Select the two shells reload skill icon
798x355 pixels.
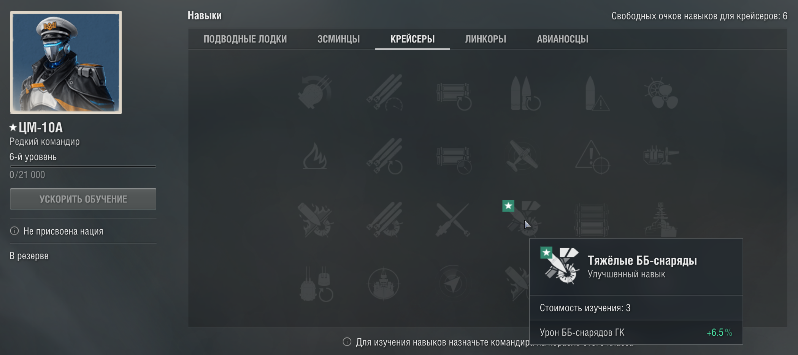(525, 93)
